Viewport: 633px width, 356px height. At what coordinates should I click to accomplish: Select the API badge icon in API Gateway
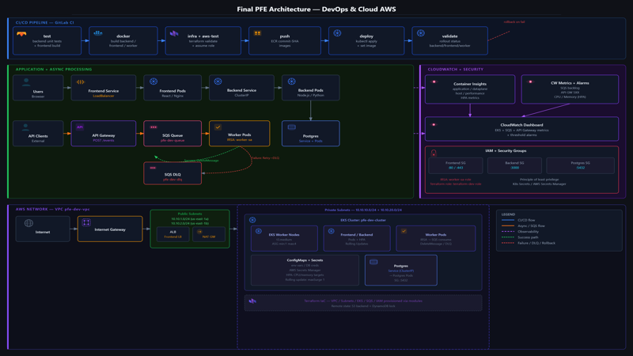click(80, 127)
